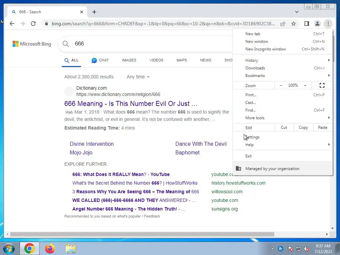Click the organization building icon
Viewport: 340px width, 255px height.
(238, 168)
